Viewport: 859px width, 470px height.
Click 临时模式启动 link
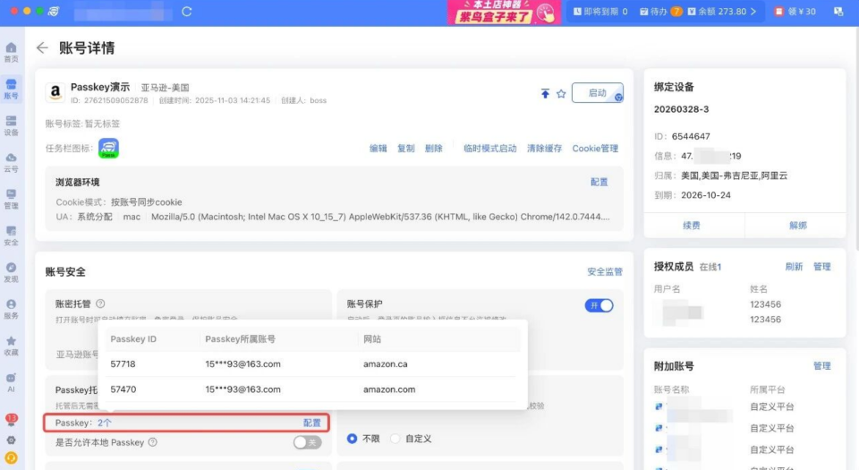pos(489,148)
